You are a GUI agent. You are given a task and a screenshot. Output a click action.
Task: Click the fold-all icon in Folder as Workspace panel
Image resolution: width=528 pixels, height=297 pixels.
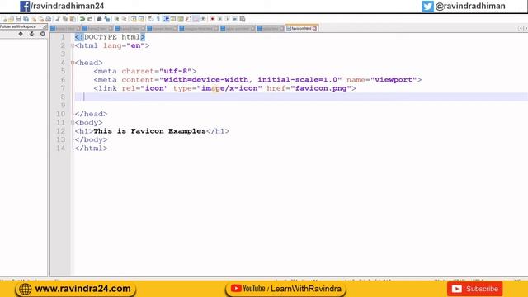click(x=31, y=34)
